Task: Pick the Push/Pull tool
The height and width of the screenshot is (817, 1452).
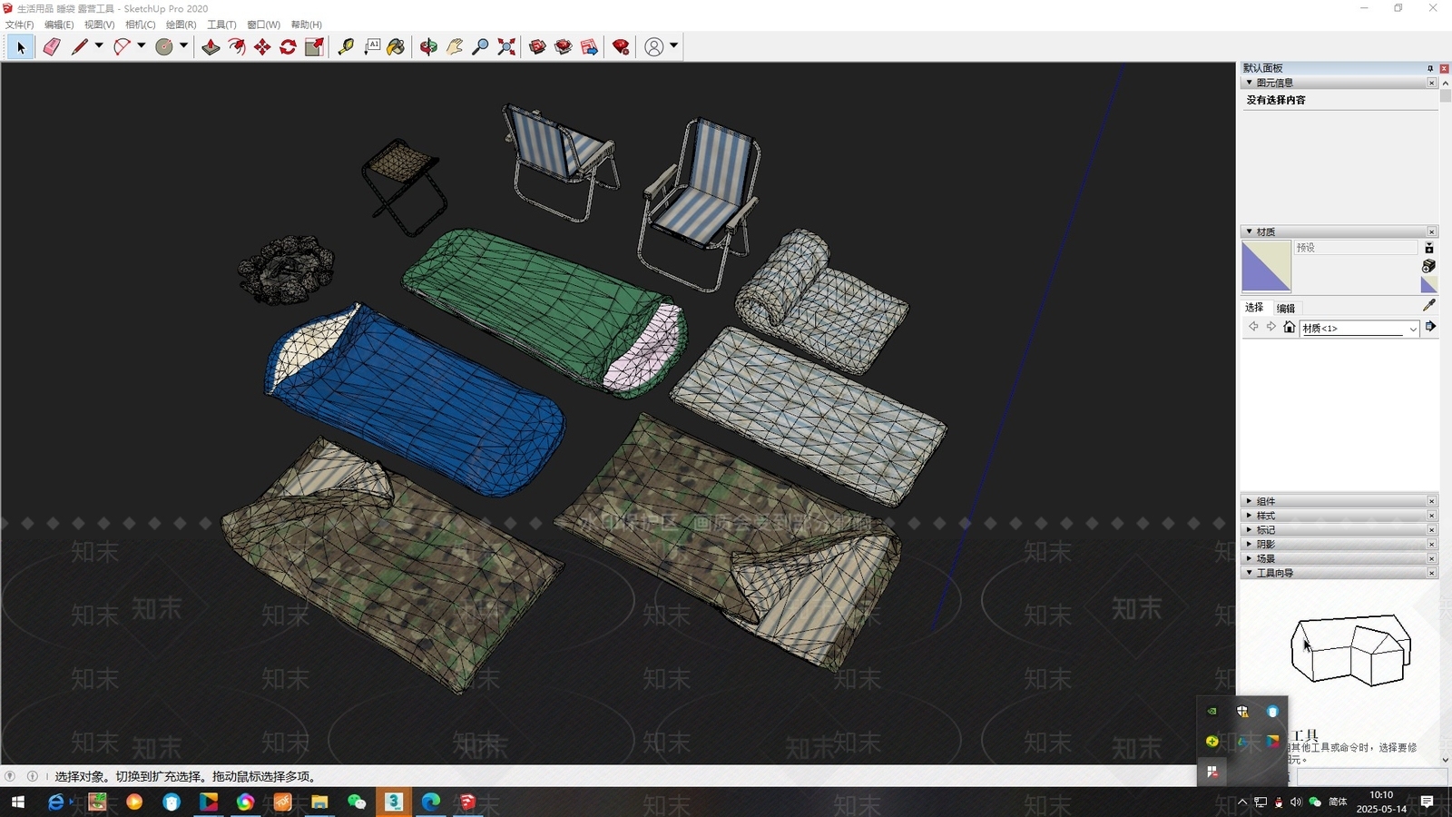Action: coord(211,47)
